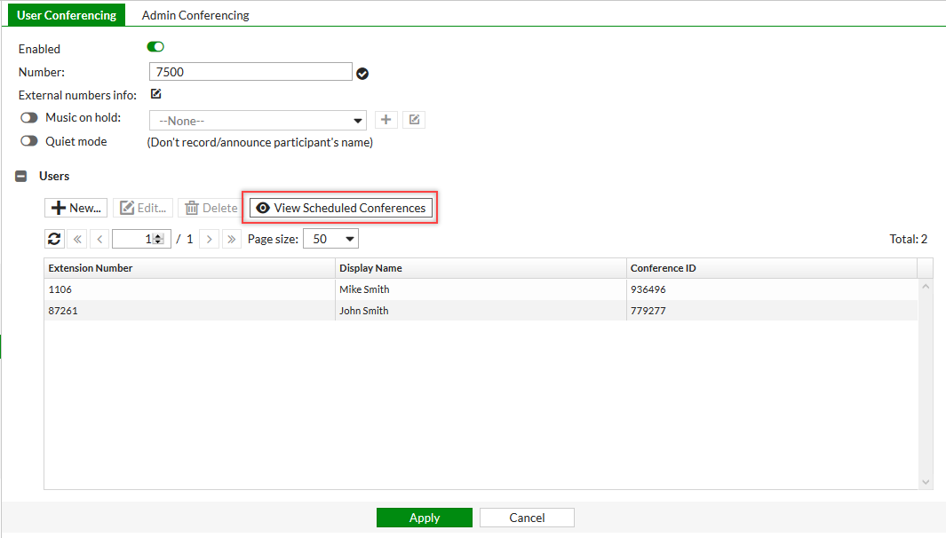This screenshot has height=538, width=946.
Task: Cancel the conferencing changes
Action: click(x=527, y=518)
